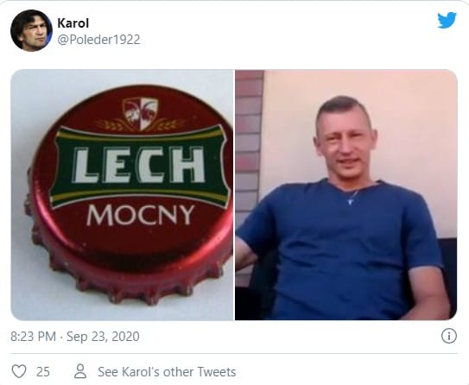Like the tweet with the heart icon

(x=19, y=371)
